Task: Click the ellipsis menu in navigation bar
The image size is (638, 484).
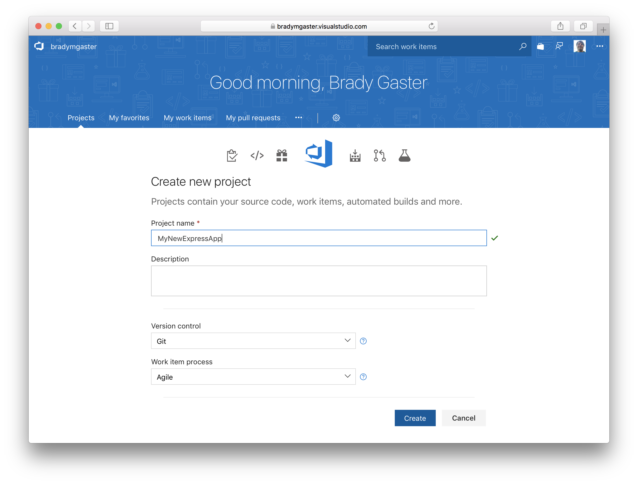Action: [299, 118]
